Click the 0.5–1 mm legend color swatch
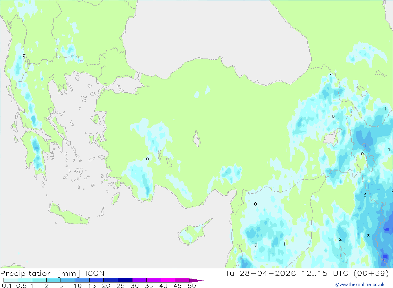The image size is (393, 288). pos(25,280)
